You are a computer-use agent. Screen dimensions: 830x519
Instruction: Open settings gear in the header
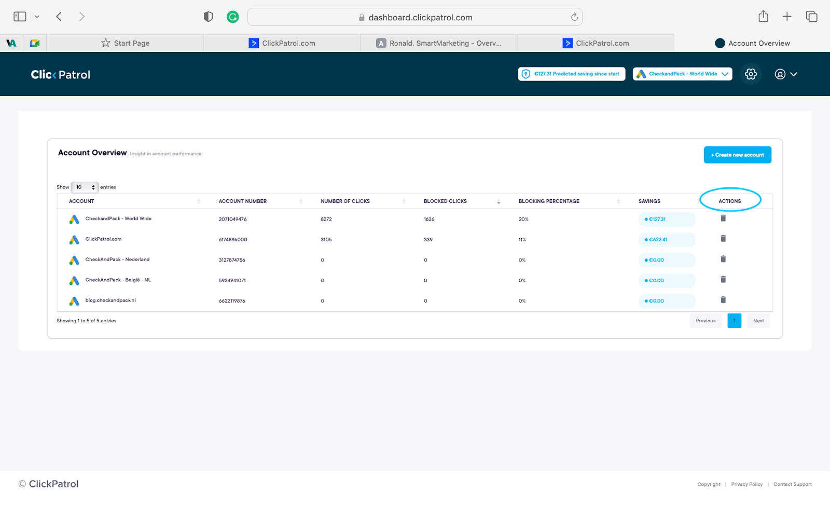(751, 74)
